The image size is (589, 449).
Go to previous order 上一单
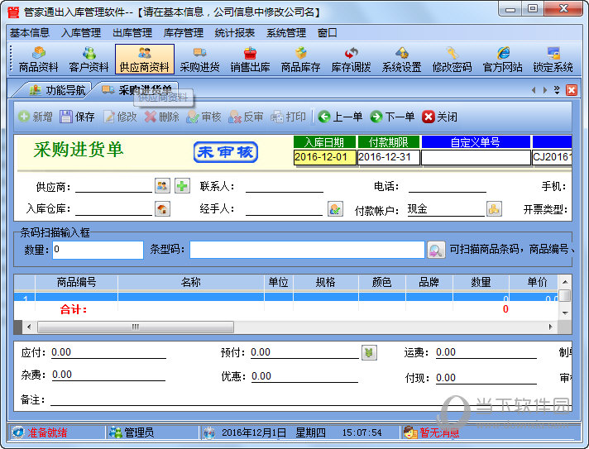pyautogui.click(x=340, y=117)
